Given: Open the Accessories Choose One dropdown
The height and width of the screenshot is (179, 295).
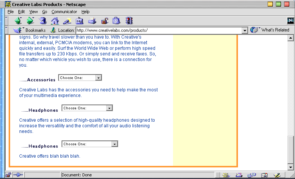Looking at the screenshot, I should (80, 78).
